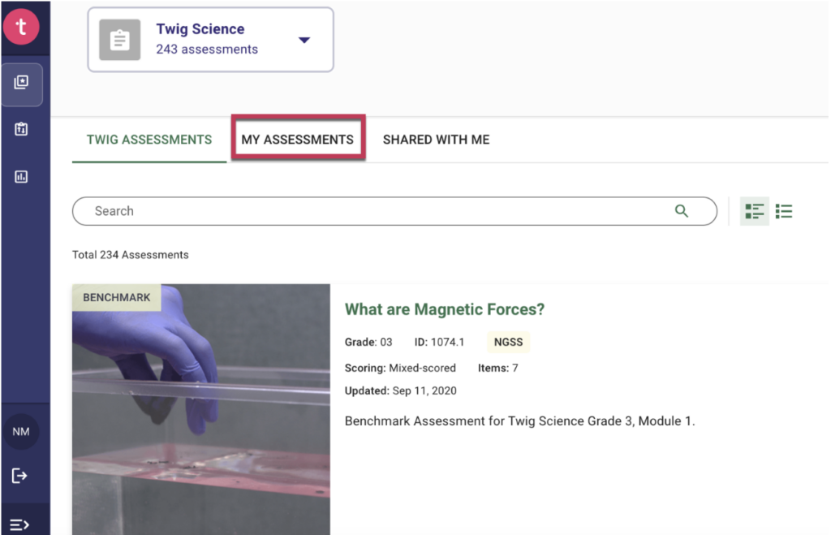Open the reports chart sidebar icon
831x535 pixels.
click(22, 177)
